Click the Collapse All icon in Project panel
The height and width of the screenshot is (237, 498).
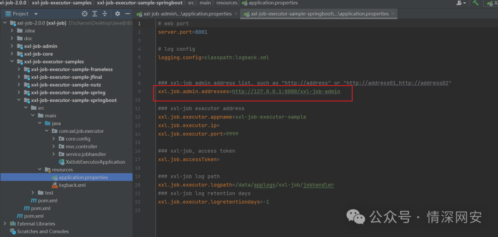[x=105, y=14]
